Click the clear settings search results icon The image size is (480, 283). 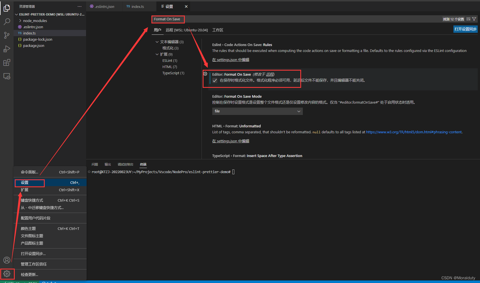(x=469, y=19)
